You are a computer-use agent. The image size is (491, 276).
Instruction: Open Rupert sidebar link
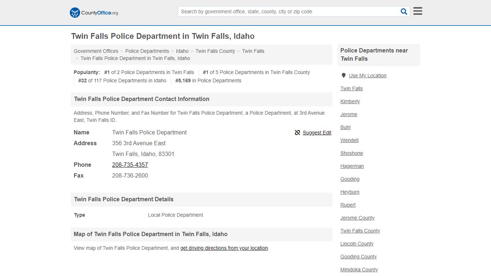tap(348, 205)
